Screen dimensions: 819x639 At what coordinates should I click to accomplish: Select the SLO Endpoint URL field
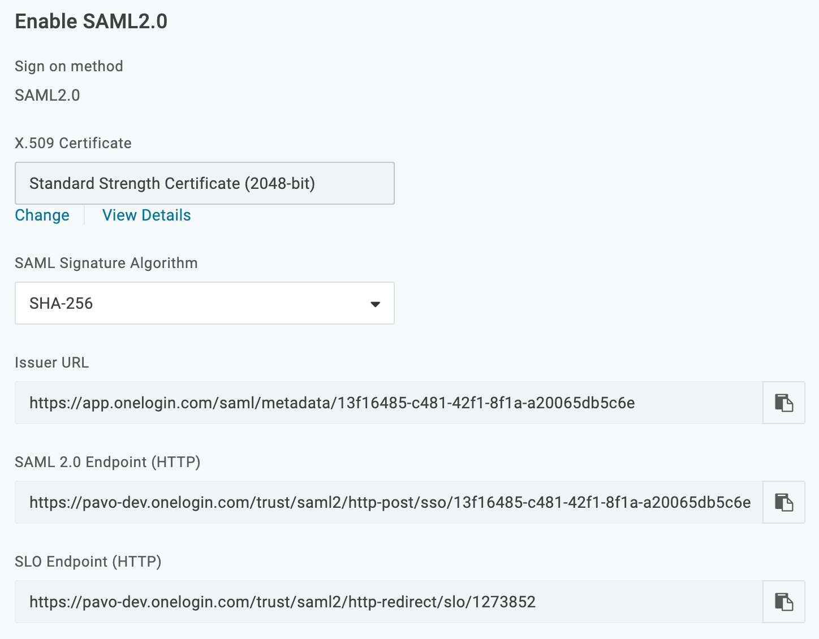pyautogui.click(x=389, y=602)
